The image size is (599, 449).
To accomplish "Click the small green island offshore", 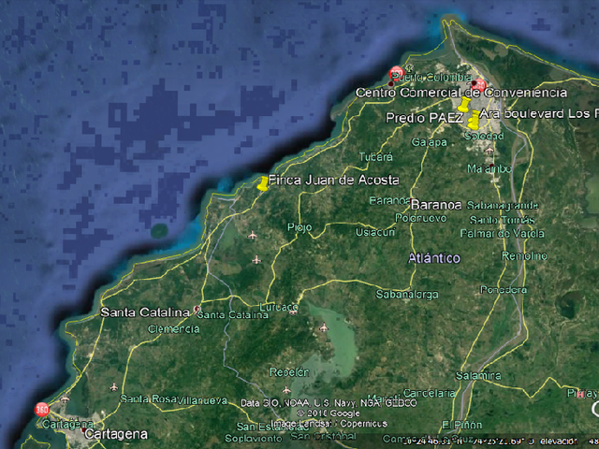I will 159,231.
